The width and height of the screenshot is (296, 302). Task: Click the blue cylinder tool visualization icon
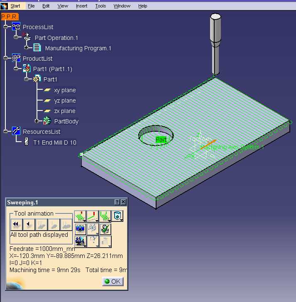(117, 216)
